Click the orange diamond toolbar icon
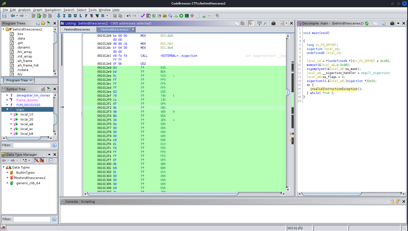408x231 pixels. (x=192, y=16)
